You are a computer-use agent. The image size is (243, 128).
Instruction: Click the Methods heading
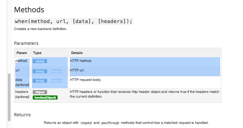pyautogui.click(x=29, y=10)
